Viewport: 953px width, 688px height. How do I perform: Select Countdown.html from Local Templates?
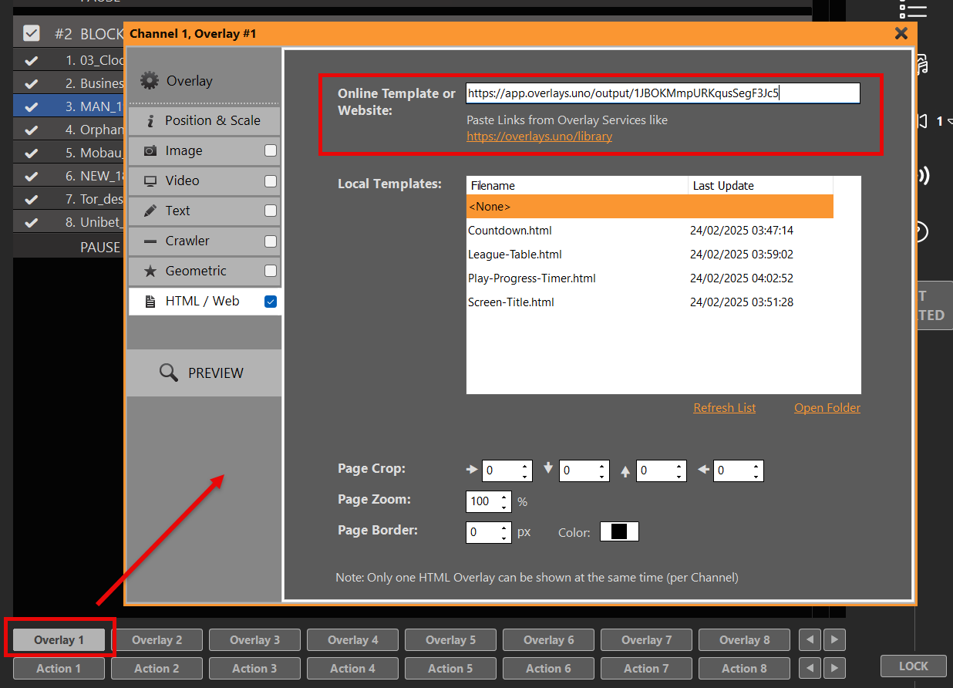pyautogui.click(x=510, y=231)
